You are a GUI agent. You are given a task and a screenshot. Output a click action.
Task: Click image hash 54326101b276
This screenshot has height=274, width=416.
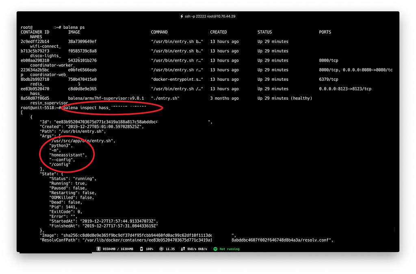pyautogui.click(x=82, y=60)
